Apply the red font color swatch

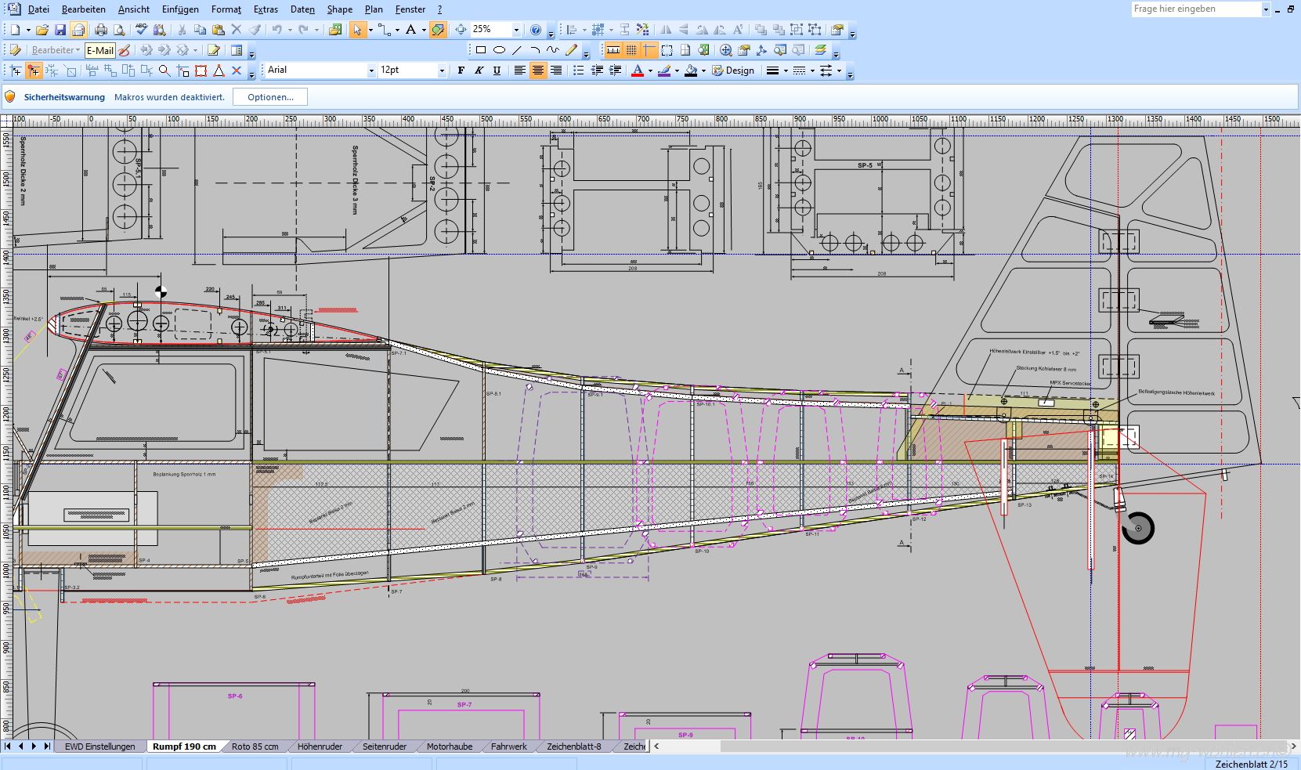(x=638, y=70)
